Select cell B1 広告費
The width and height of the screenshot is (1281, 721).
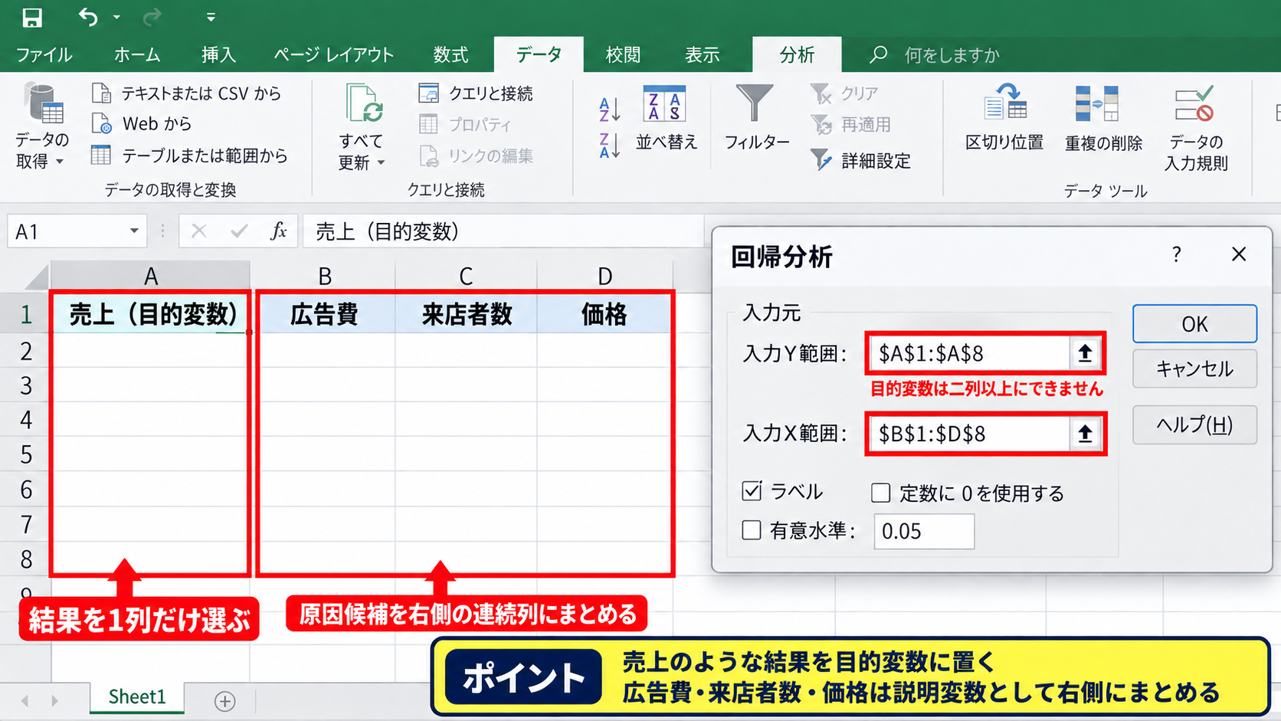tap(324, 314)
